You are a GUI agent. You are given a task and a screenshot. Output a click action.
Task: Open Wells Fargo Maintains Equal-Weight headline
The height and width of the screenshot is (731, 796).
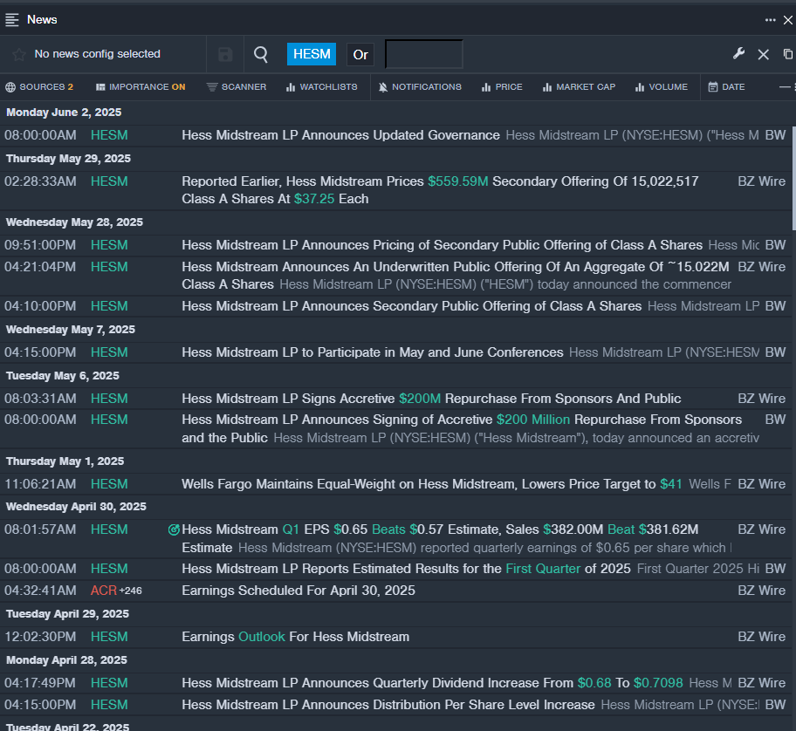[432, 484]
